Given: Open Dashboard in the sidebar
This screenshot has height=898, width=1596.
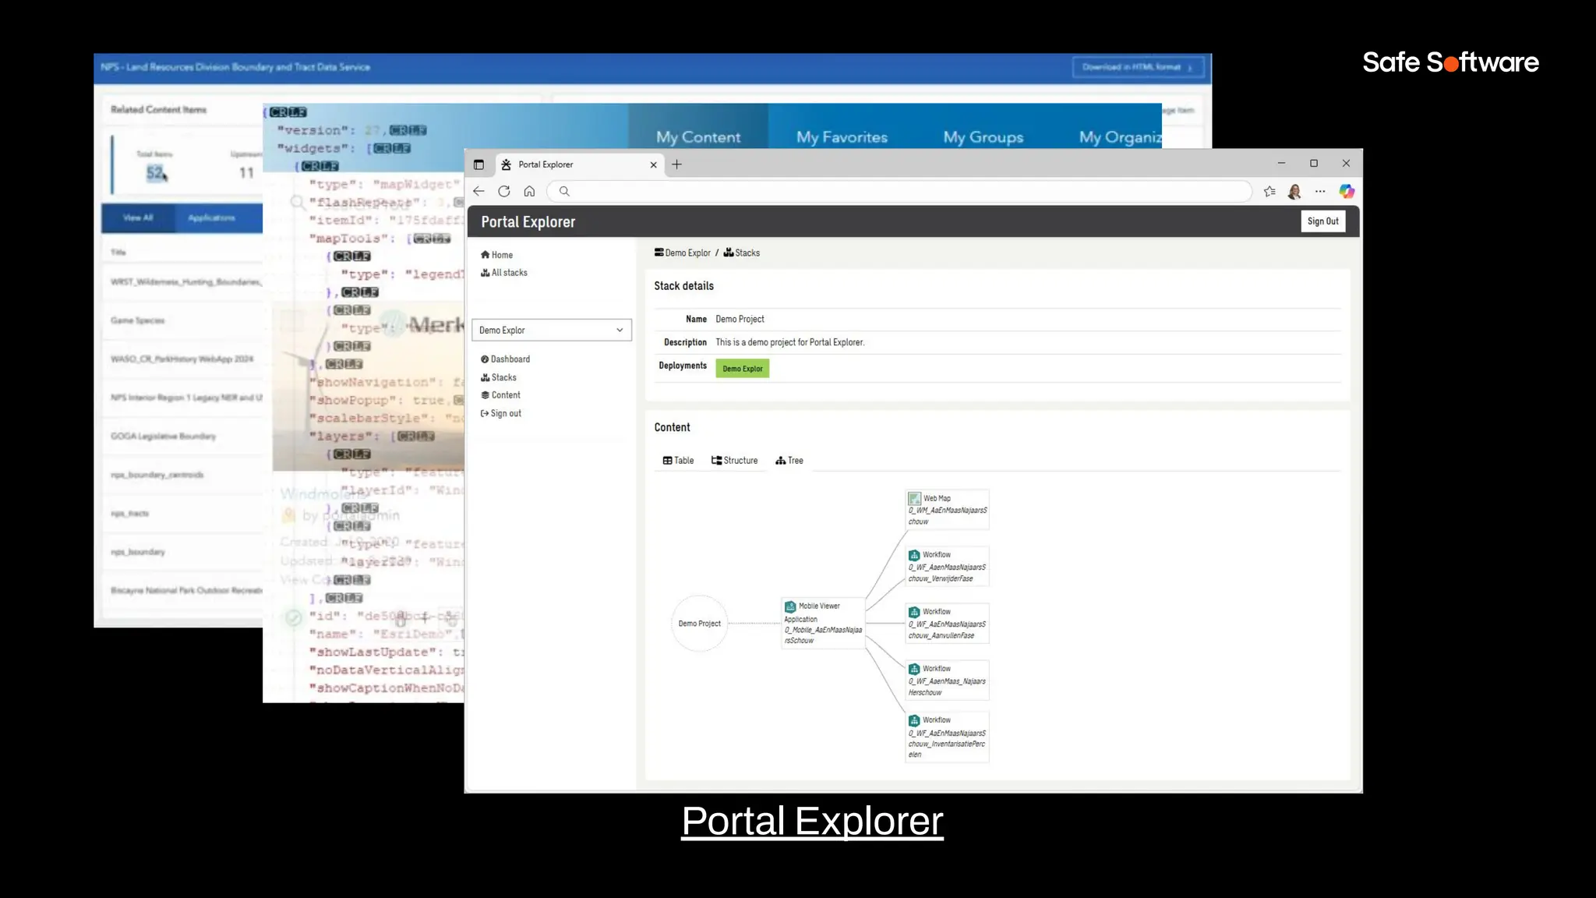Looking at the screenshot, I should [505, 359].
